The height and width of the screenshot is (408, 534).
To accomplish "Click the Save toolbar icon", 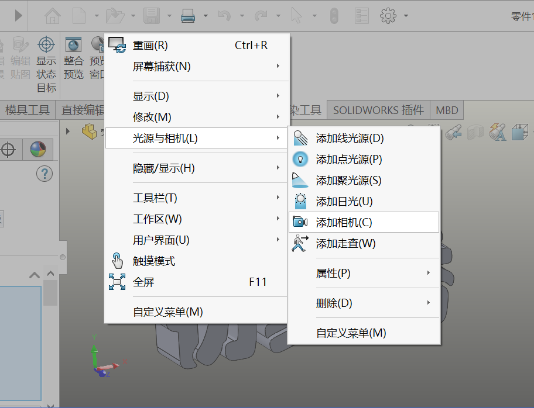I will 151,15.
